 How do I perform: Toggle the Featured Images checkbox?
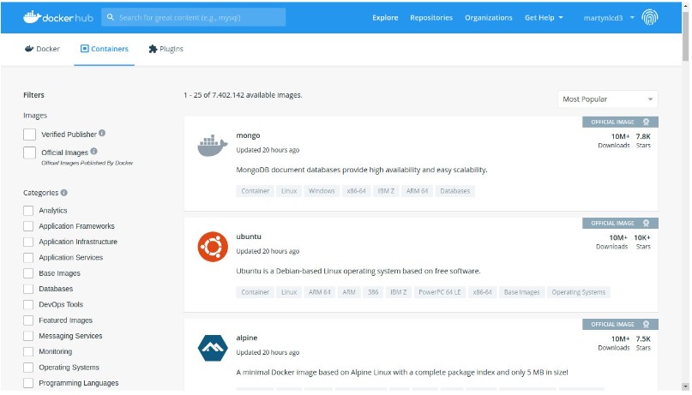point(28,320)
